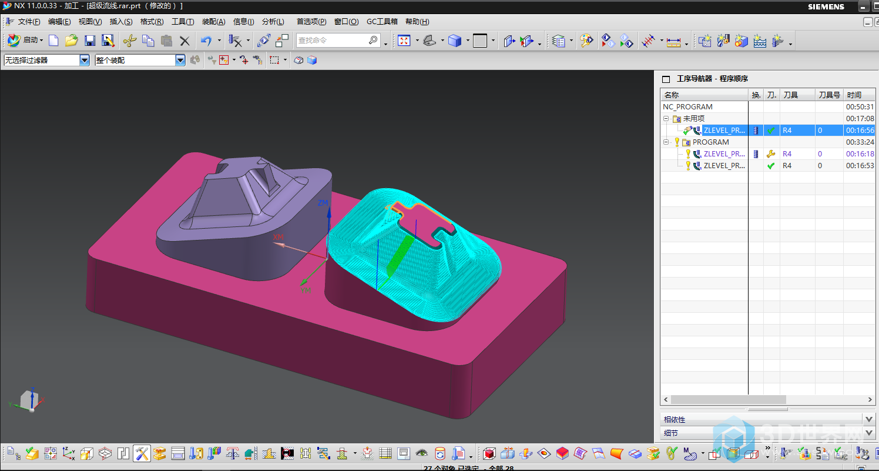This screenshot has width=879, height=471.
Task: Open the 视图(V) menu
Action: [x=90, y=22]
